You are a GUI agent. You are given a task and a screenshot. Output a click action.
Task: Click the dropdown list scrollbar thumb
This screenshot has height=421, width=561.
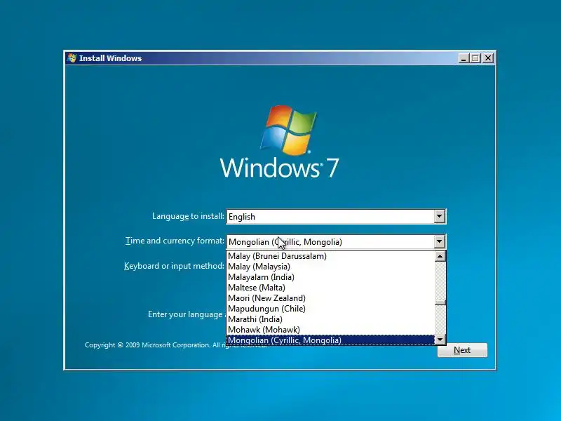click(x=440, y=302)
